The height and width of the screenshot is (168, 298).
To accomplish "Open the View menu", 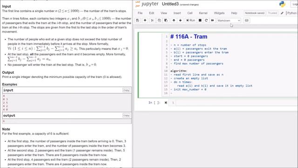I will (x=163, y=13).
